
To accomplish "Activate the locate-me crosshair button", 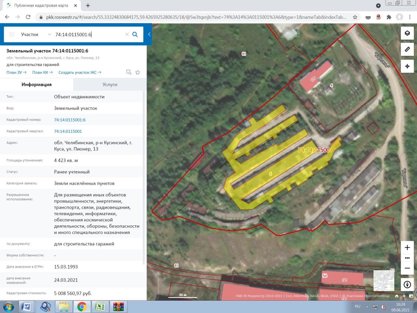I will [x=407, y=66].
